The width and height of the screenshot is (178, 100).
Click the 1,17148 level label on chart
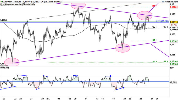pos(4,20)
